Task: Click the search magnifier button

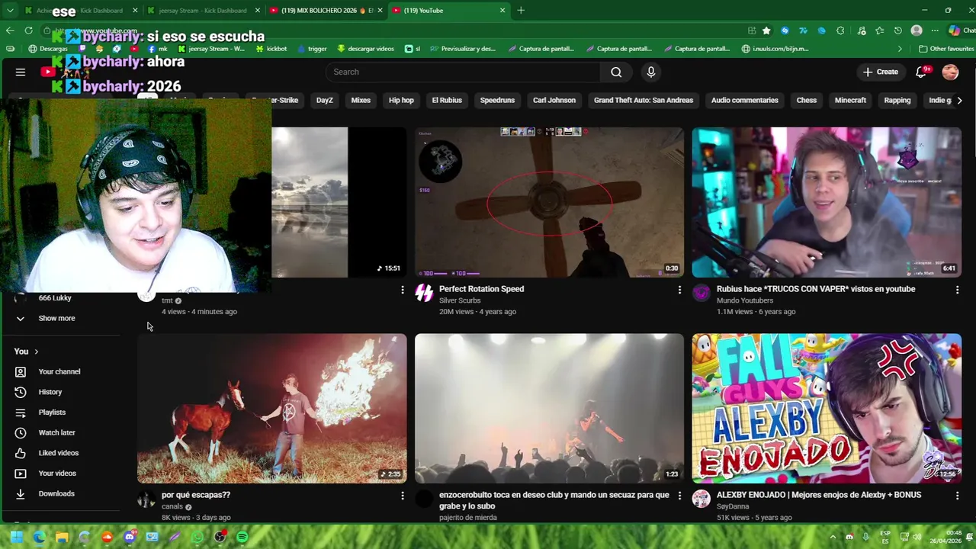Action: point(616,72)
